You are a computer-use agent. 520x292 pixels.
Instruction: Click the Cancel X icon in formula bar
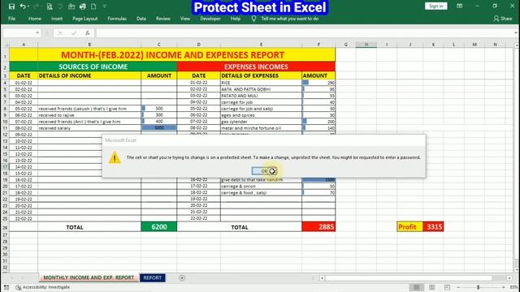(60, 32)
